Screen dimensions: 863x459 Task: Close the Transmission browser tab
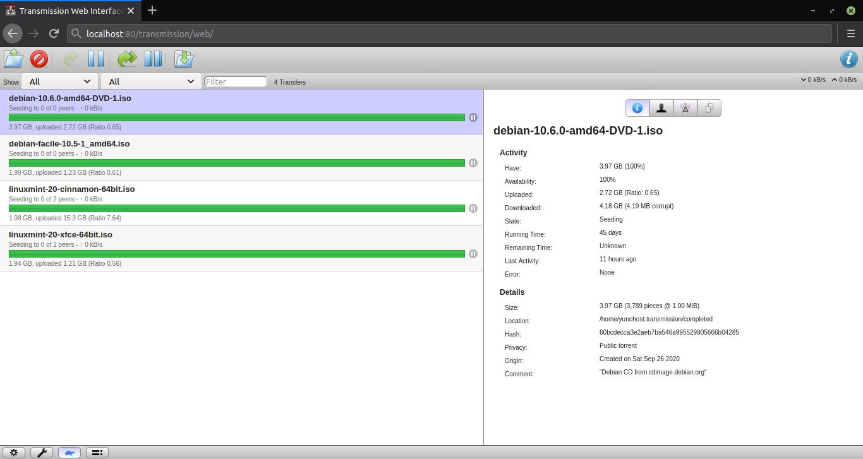pyautogui.click(x=131, y=11)
